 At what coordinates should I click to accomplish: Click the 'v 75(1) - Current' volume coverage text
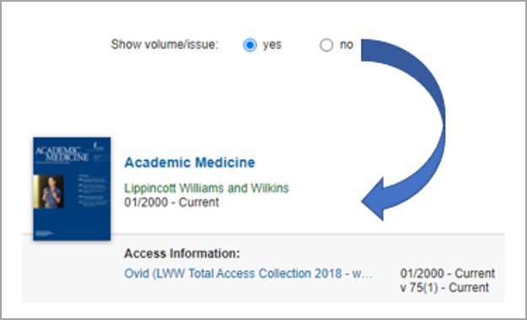click(x=444, y=288)
